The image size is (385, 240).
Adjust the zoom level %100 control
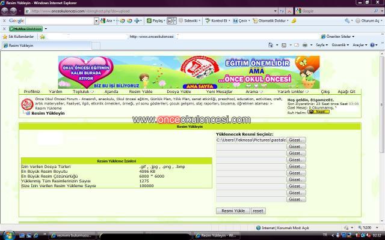coord(366,227)
